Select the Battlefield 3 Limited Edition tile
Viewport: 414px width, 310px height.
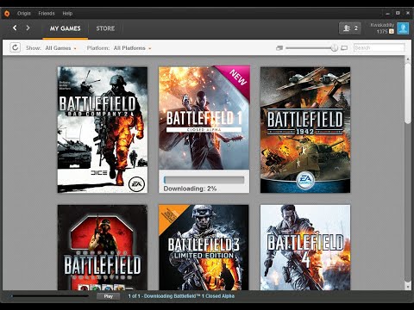coord(204,247)
